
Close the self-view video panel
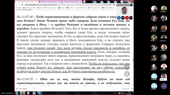point(131,5)
